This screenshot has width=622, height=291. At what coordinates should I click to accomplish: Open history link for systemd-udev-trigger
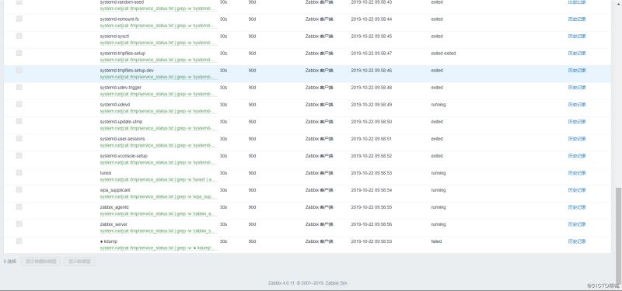click(x=577, y=88)
